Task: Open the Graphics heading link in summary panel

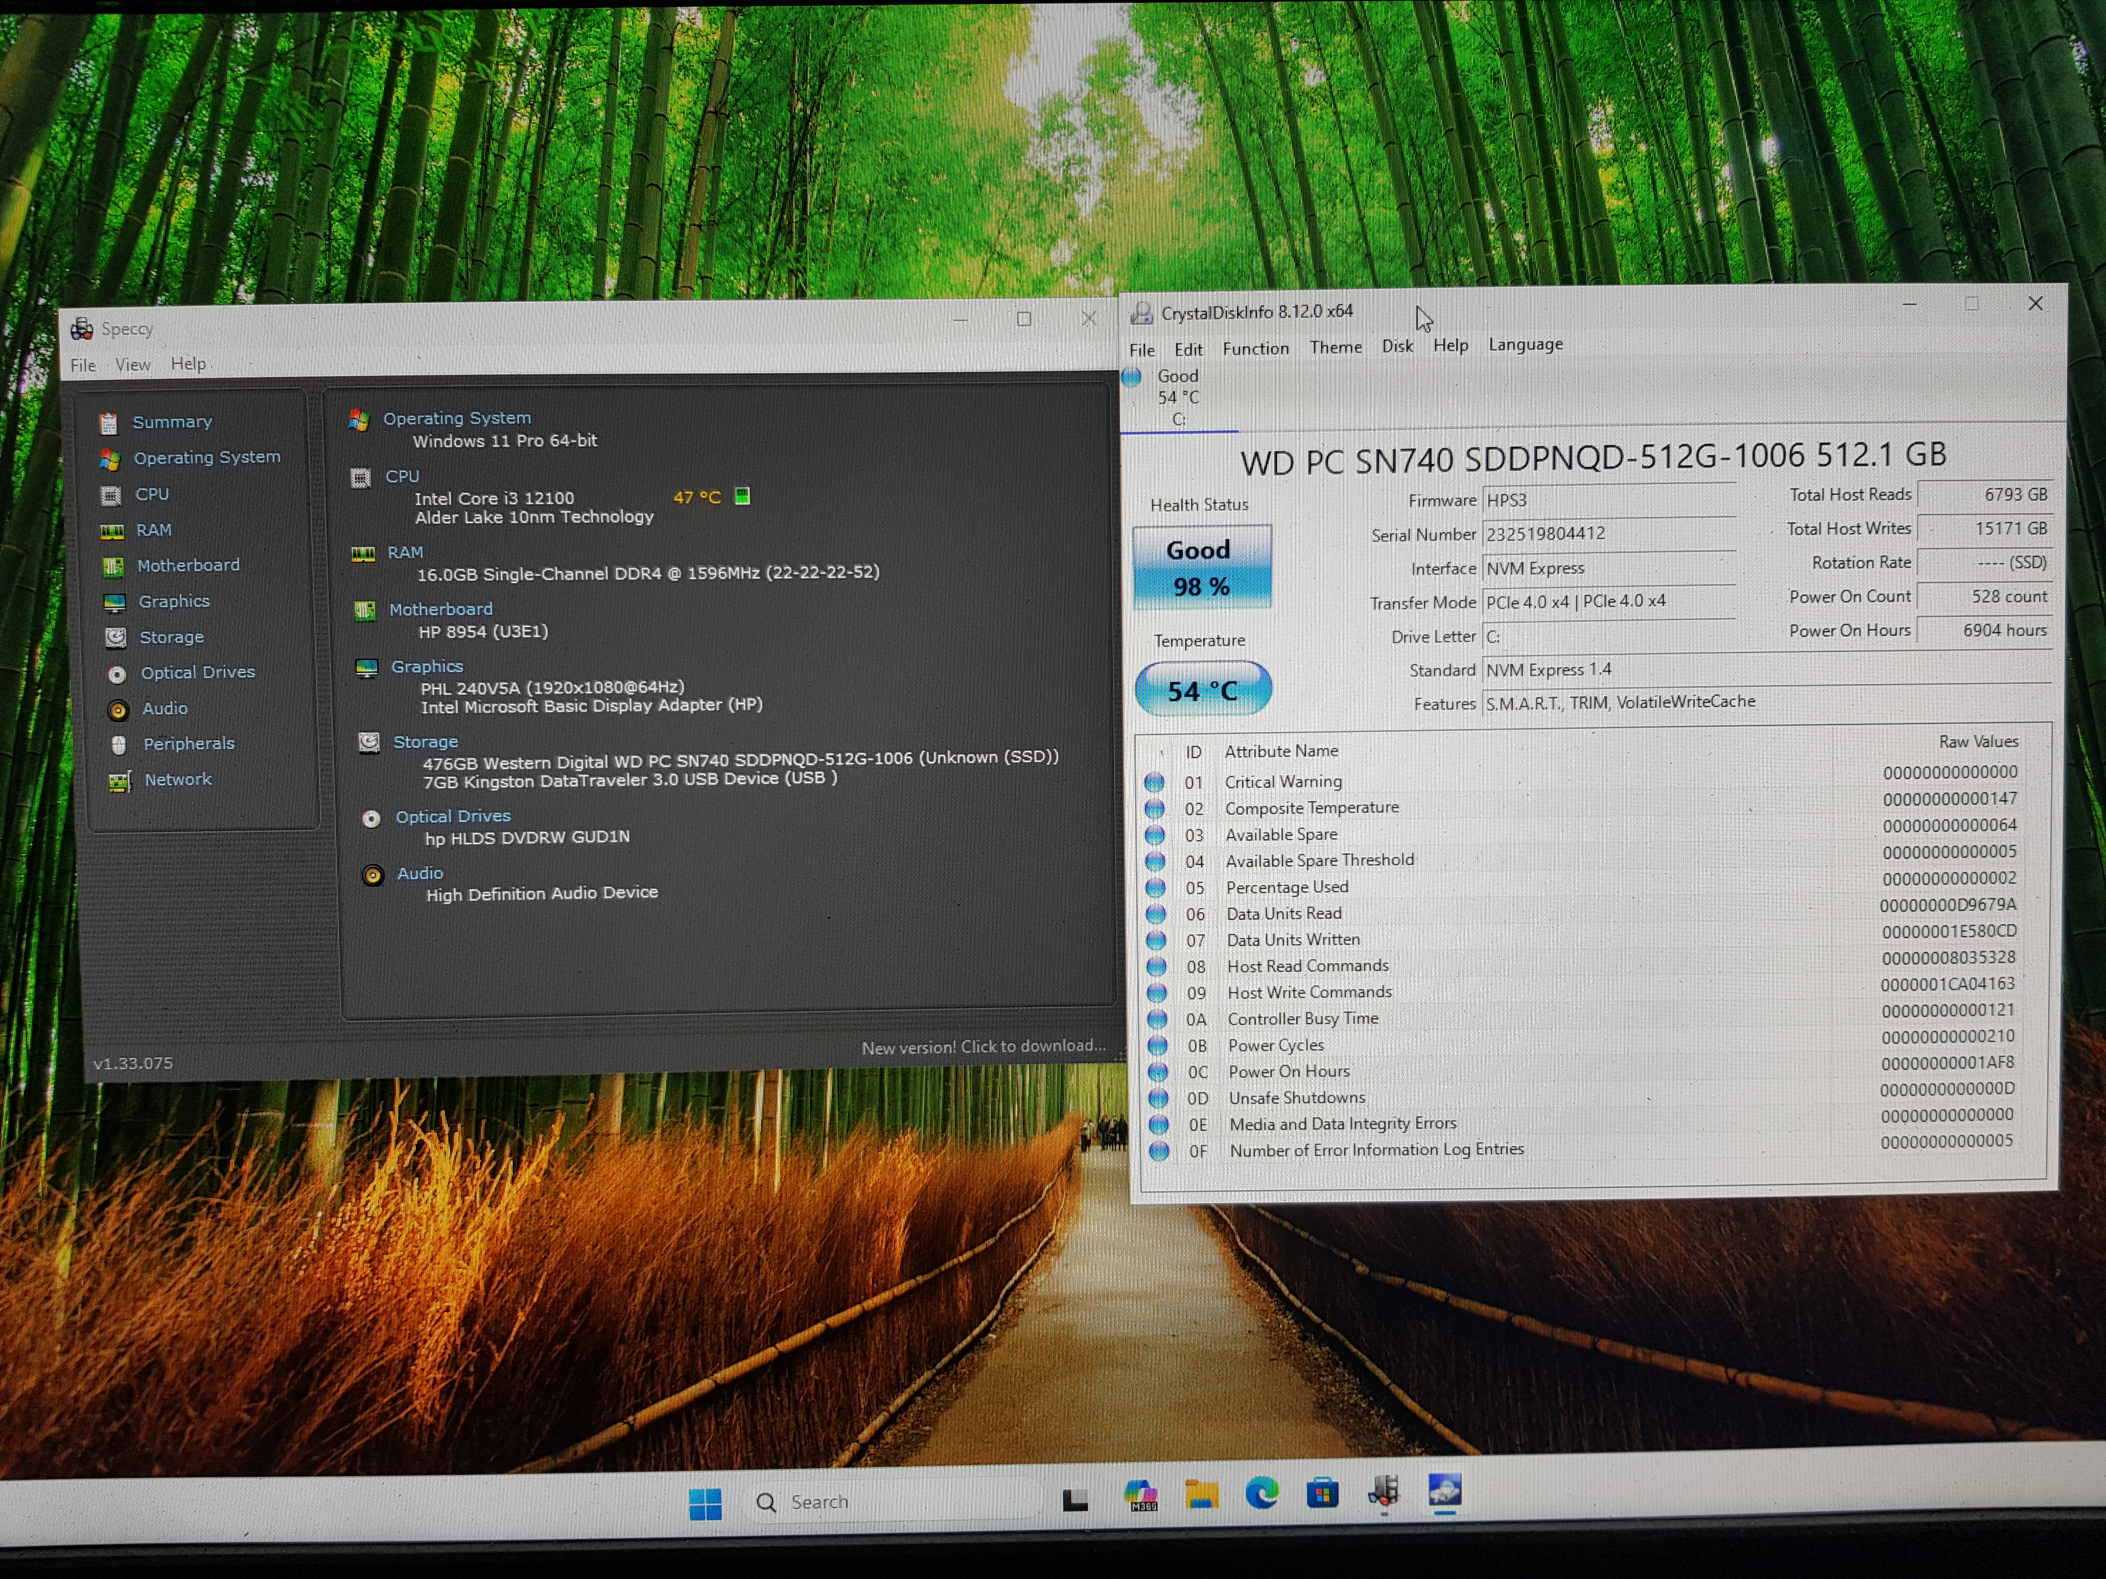Action: coord(427,666)
